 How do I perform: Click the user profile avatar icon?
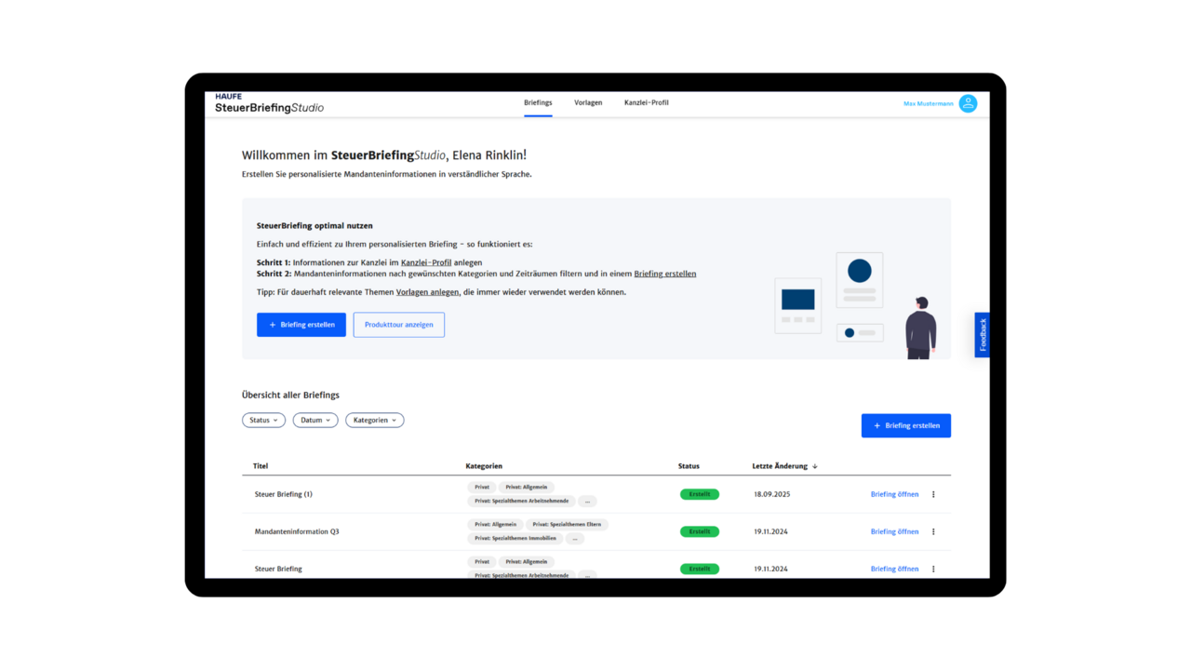(968, 103)
